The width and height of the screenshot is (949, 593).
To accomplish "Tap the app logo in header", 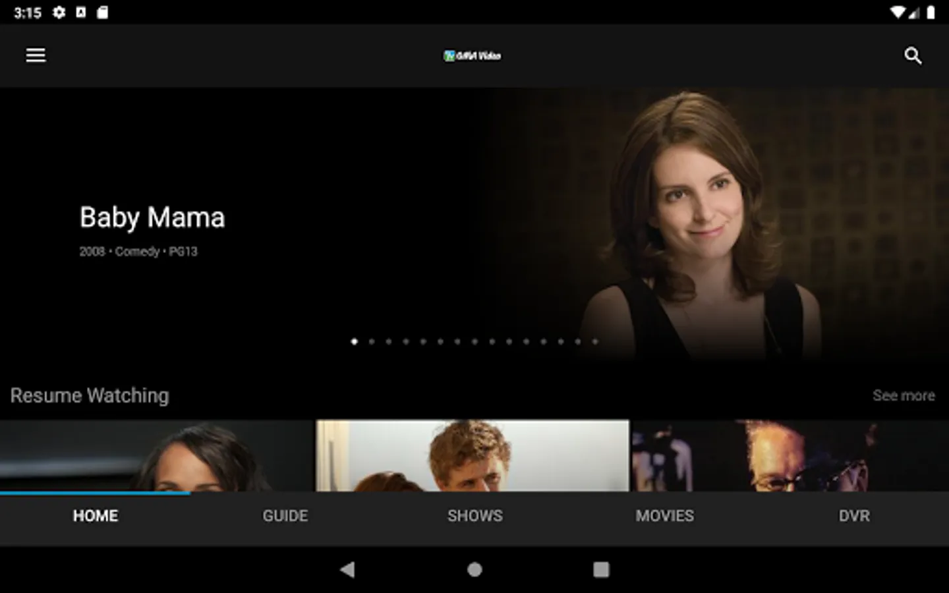I will point(473,56).
